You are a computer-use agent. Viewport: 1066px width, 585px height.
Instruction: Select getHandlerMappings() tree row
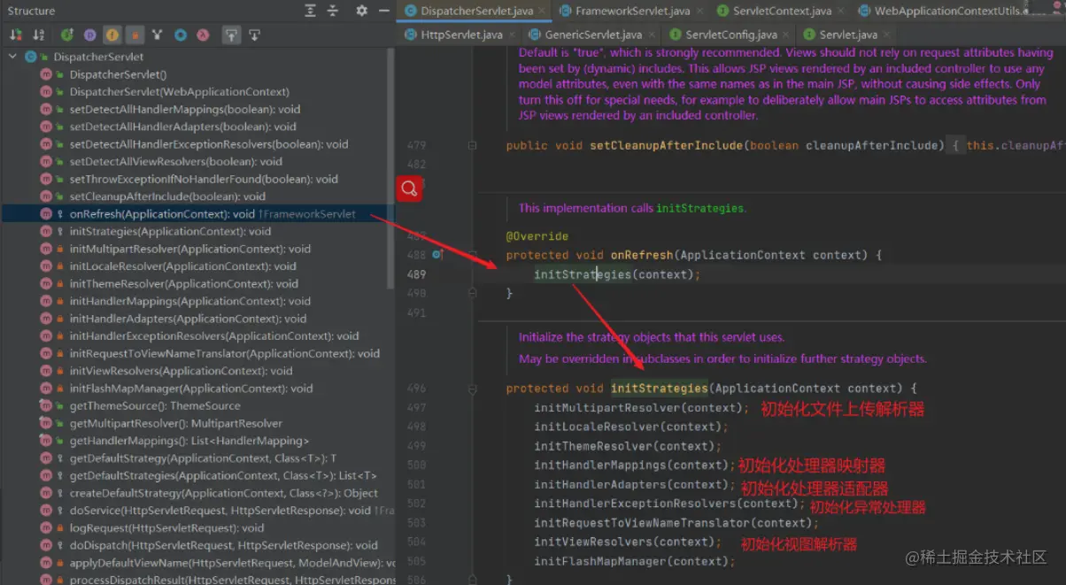pos(196,441)
